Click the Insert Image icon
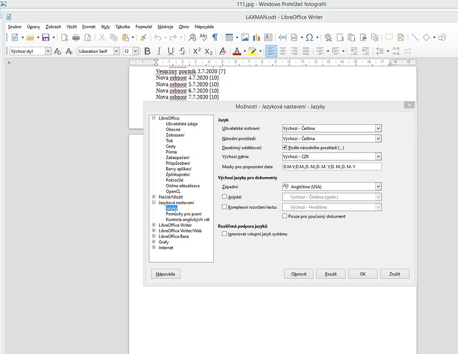This screenshot has width=458, height=354. click(246, 37)
